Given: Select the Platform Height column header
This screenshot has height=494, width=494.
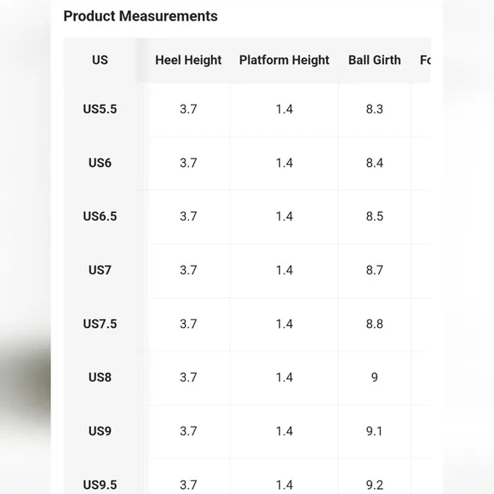Looking at the screenshot, I should (284, 60).
